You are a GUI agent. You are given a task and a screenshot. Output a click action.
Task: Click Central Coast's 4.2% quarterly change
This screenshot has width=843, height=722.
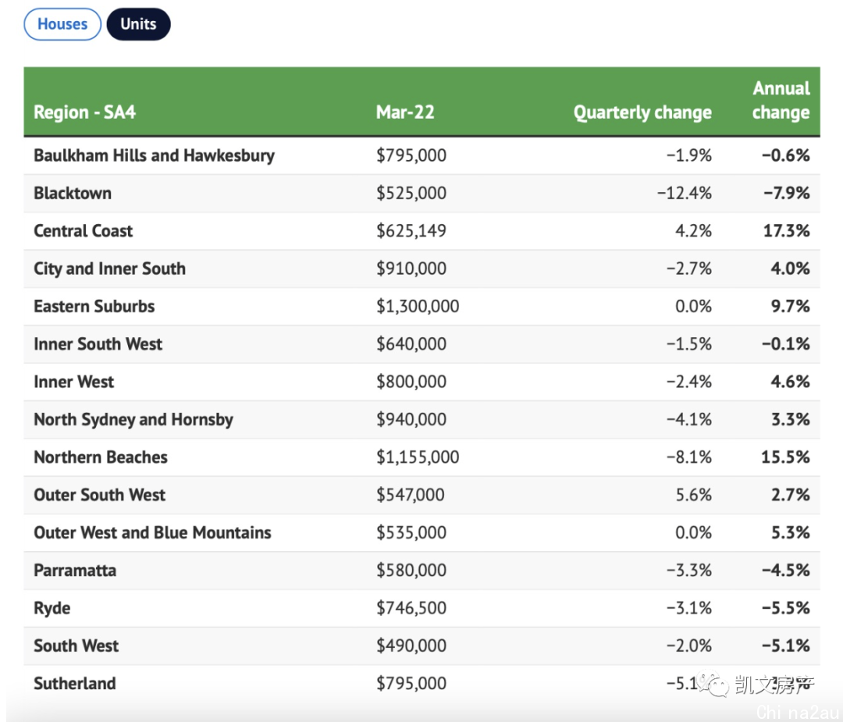click(694, 230)
